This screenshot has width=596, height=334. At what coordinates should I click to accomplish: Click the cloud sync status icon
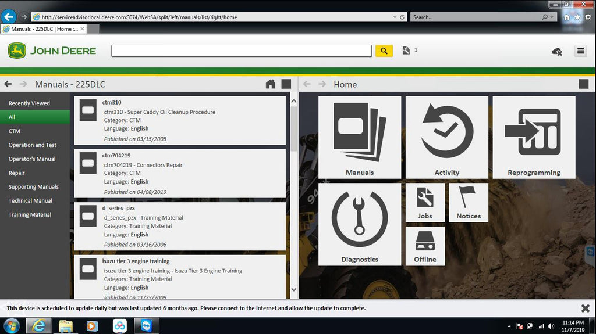point(556,52)
